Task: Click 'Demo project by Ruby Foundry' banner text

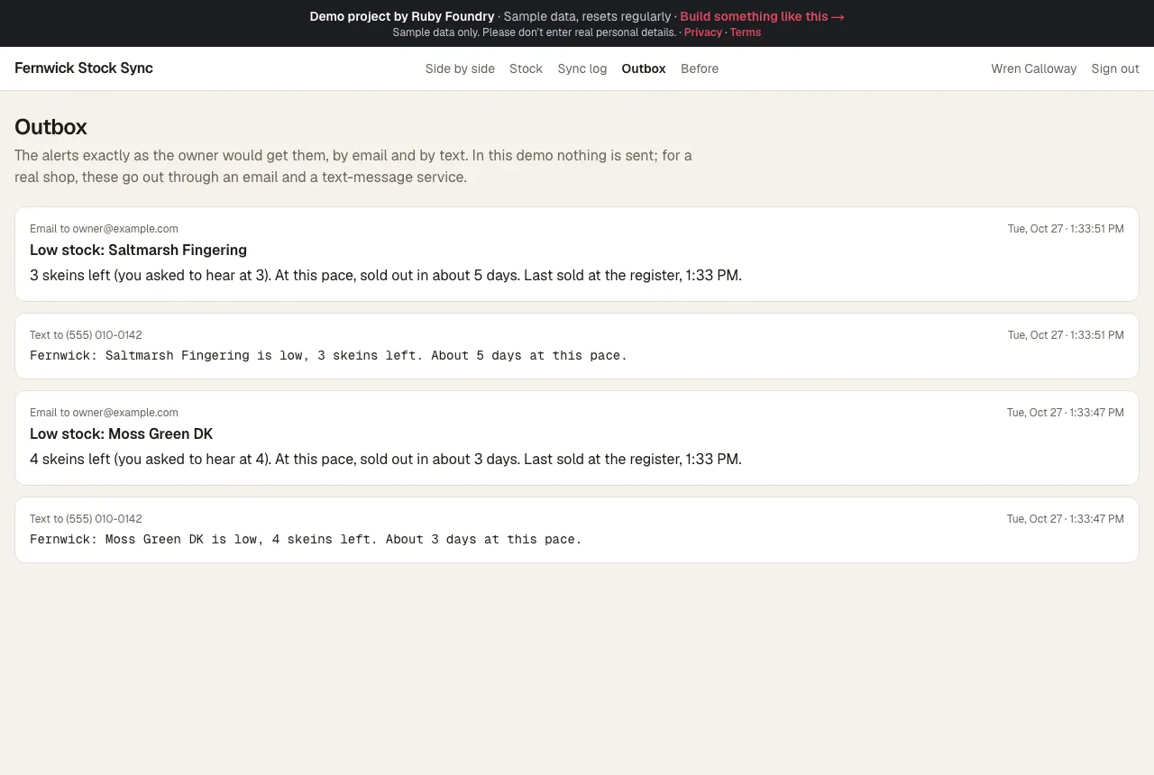Action: [402, 16]
